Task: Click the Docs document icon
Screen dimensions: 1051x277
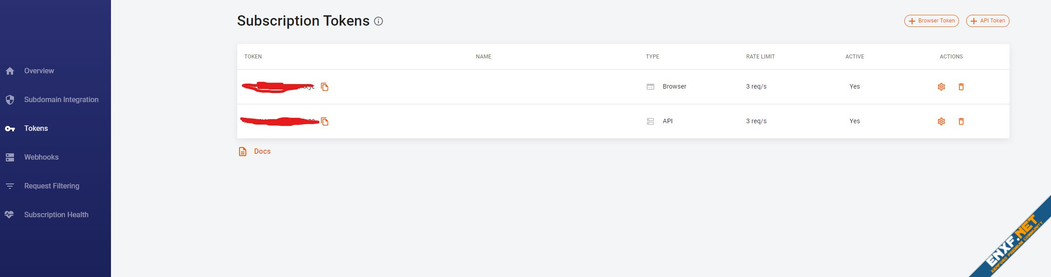Action: coord(243,152)
